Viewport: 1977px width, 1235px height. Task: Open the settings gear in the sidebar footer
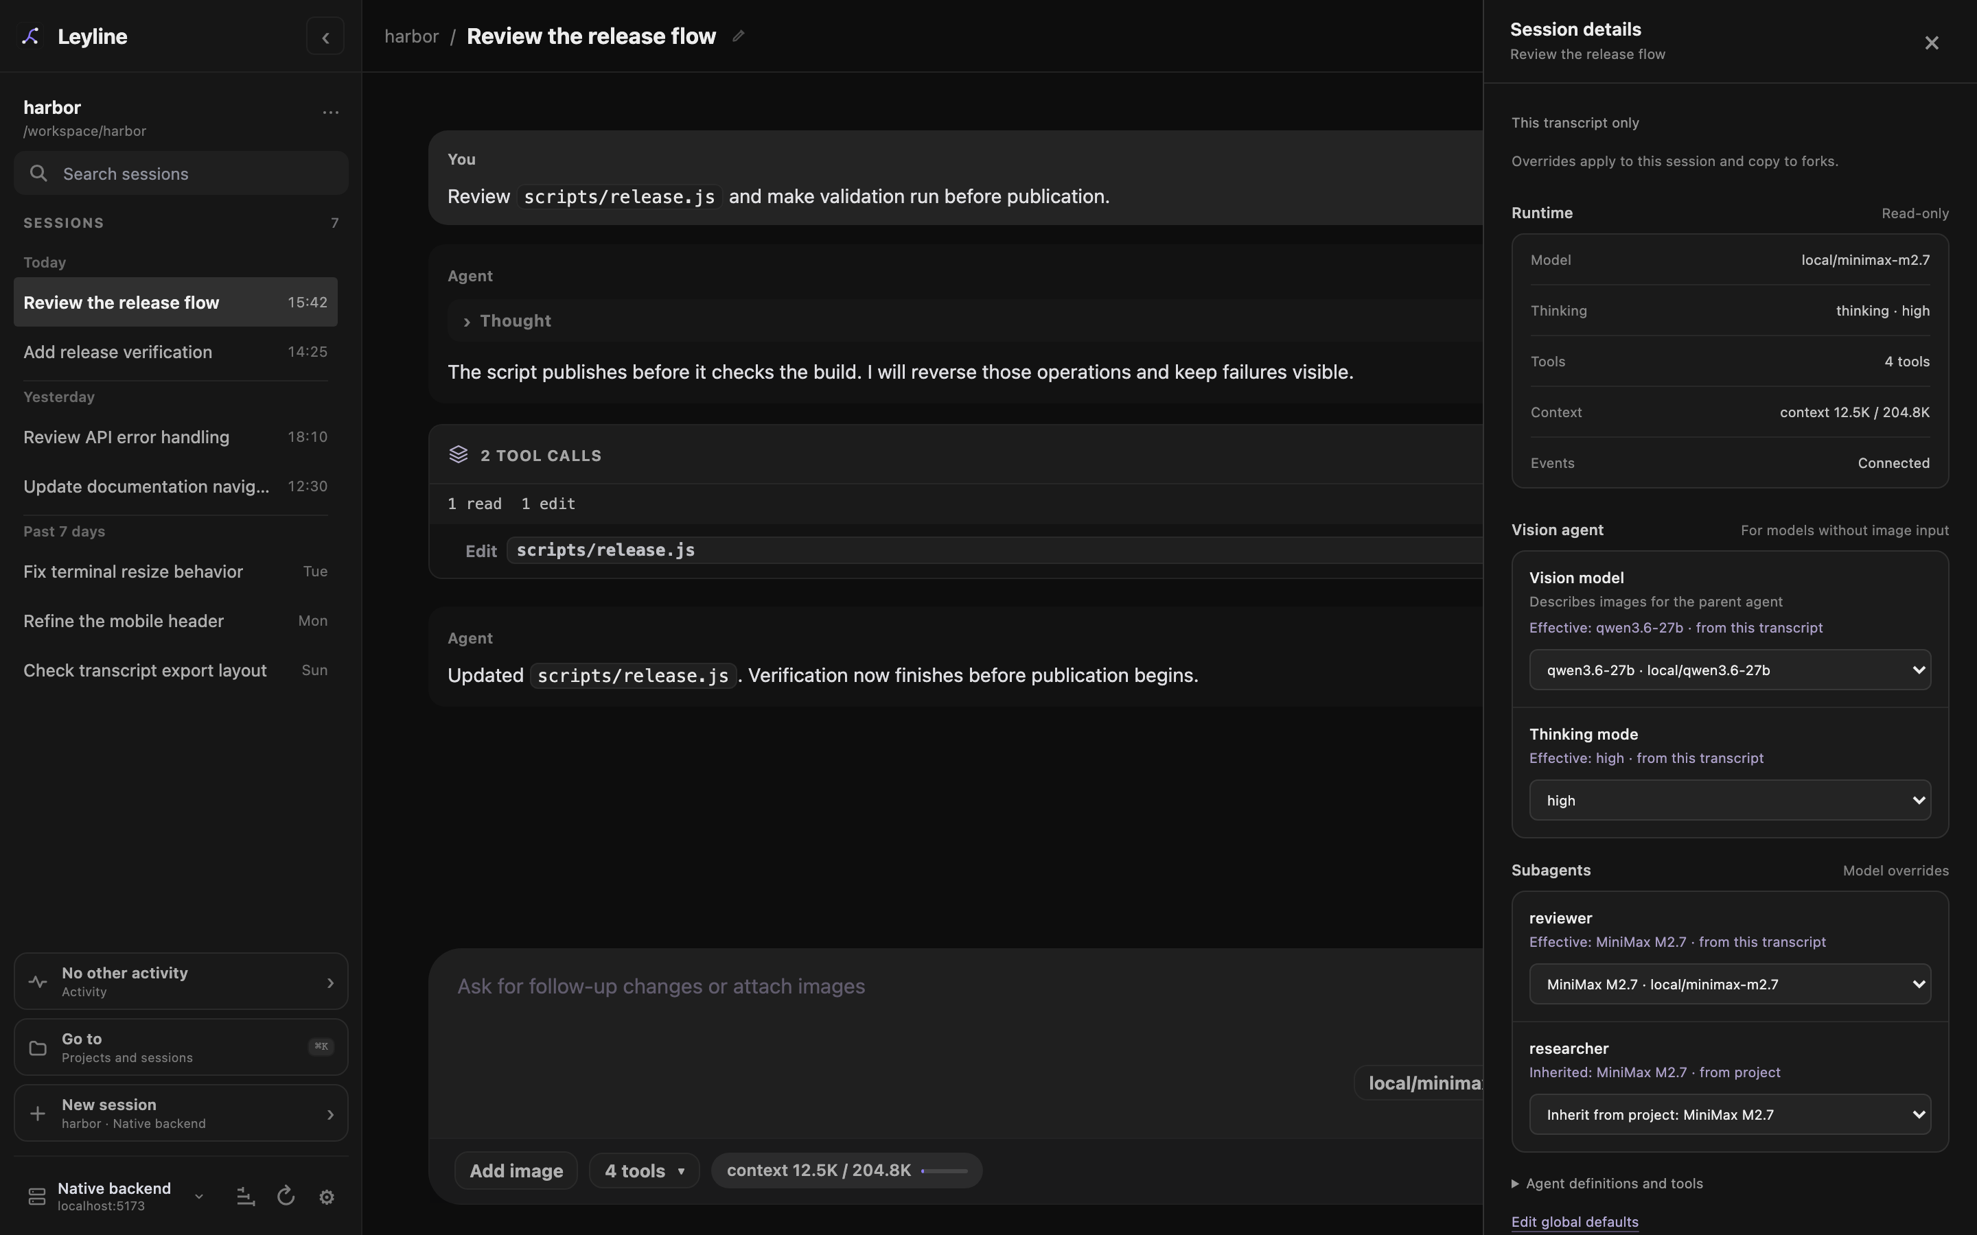tap(327, 1197)
